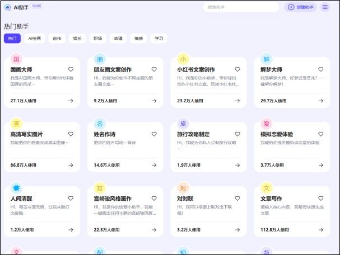Viewport: 340px width, 255px height.
Task: Favorite 姓名作诗 with the heart
Action: [154, 134]
